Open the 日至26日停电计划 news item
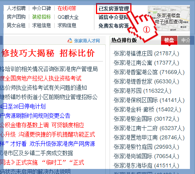Image resolution: width=195 pixels, height=174 pixels. pos(23,106)
